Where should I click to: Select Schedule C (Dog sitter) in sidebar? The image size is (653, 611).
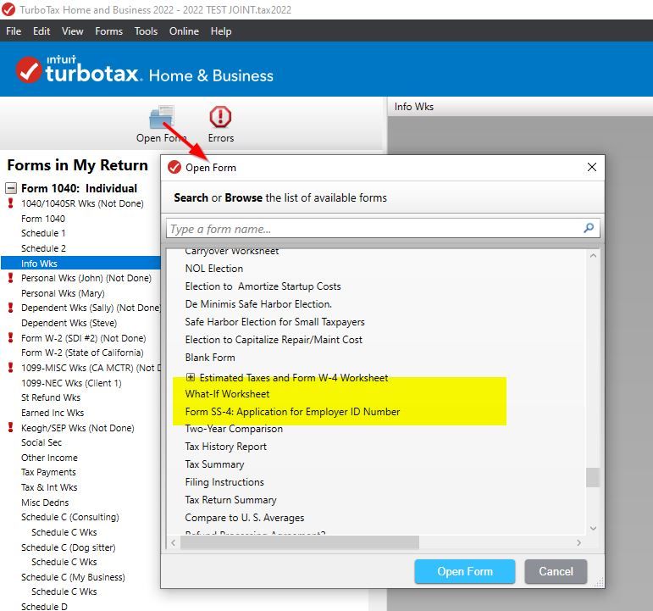point(69,547)
